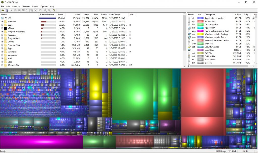The width and height of the screenshot is (258, 153).
Task: Expand the Drivers folder node
Action: tap(2, 42)
